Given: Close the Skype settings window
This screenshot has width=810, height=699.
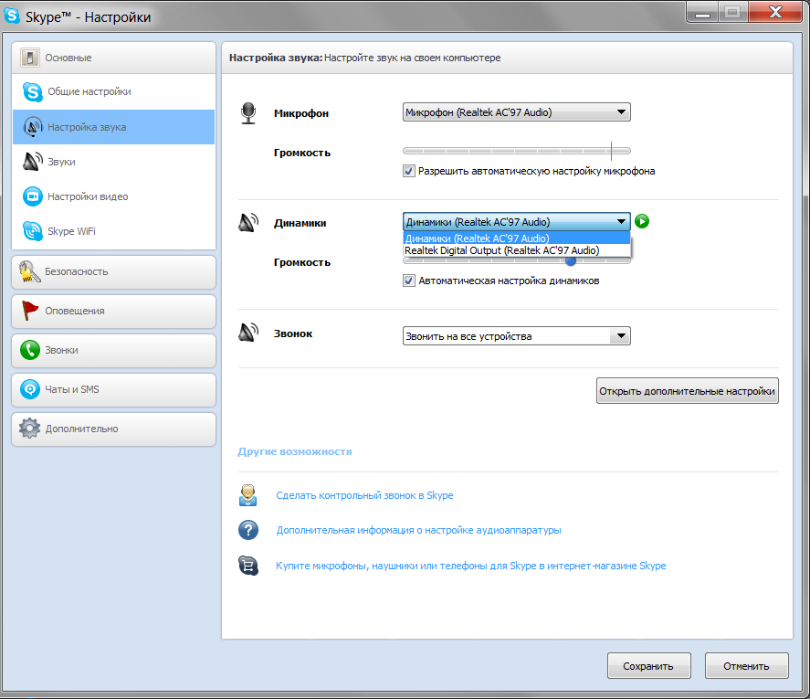Looking at the screenshot, I should tap(775, 13).
